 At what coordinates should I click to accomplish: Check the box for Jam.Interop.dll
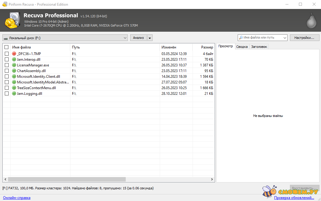click(7, 59)
